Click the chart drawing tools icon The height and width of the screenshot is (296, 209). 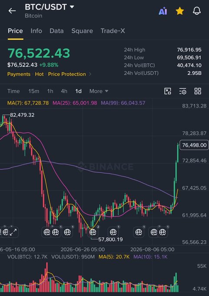pyautogui.click(x=168, y=91)
